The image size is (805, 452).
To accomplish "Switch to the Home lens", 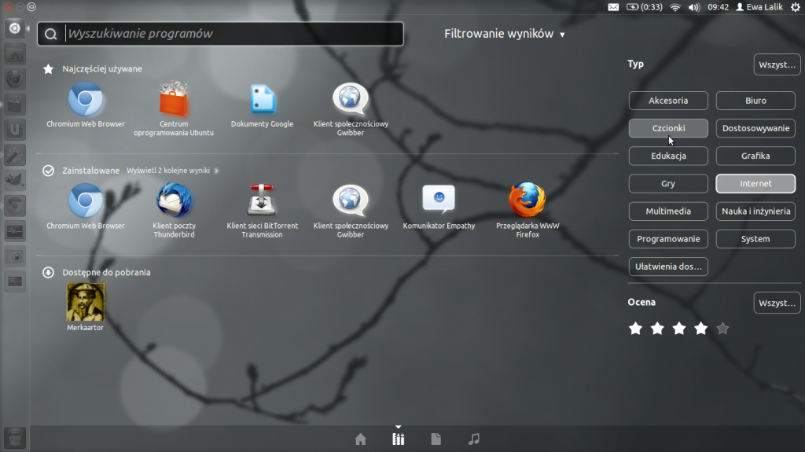I will pos(360,439).
